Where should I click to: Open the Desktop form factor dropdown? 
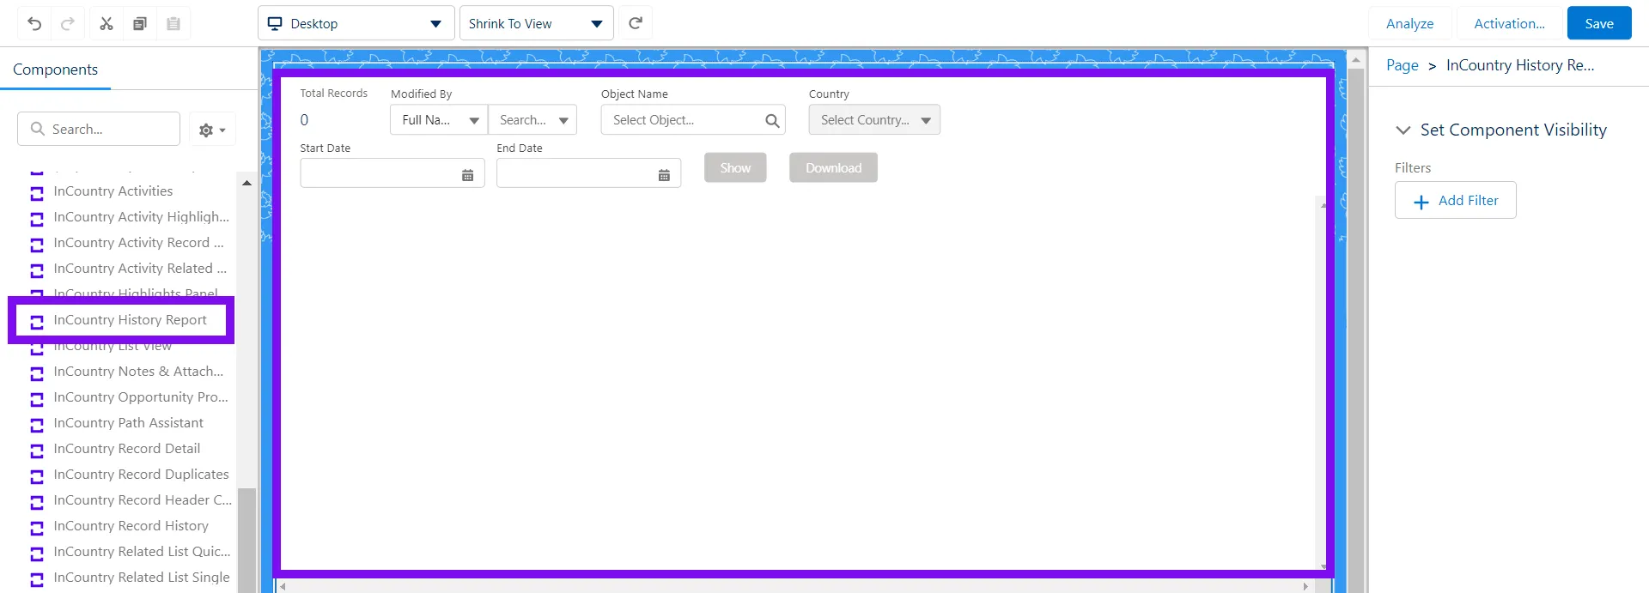click(356, 24)
